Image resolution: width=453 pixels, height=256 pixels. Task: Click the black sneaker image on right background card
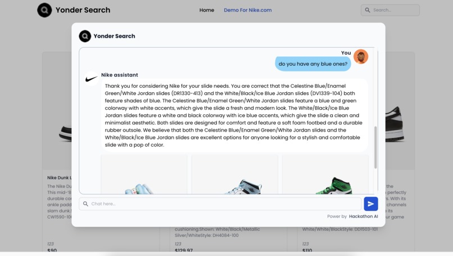395,124
